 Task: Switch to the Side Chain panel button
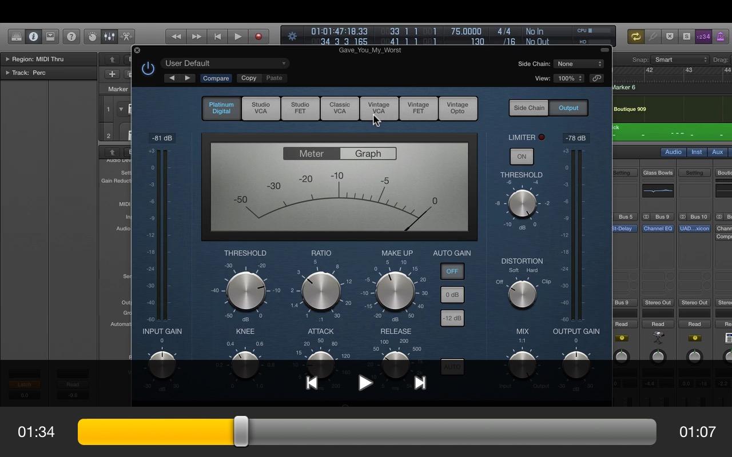[x=529, y=108]
